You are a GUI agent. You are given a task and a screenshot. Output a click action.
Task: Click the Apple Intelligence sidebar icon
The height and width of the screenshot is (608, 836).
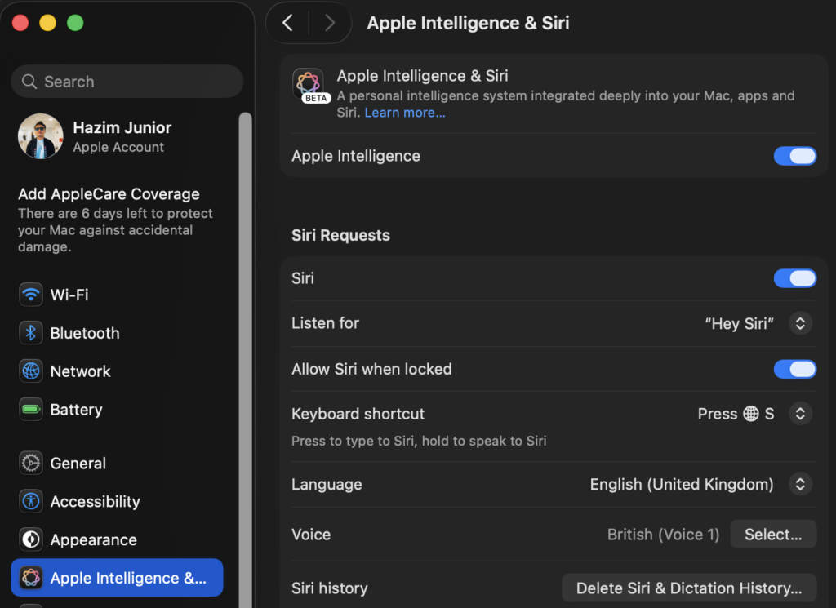pos(31,578)
